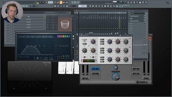
Task: Switch the Pat/Song mode toggle
Action: (38, 3)
